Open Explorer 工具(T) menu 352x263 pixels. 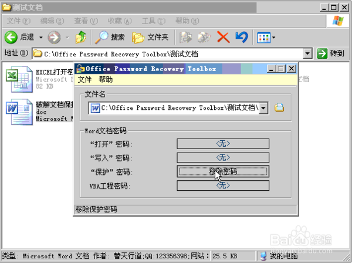(x=154, y=21)
